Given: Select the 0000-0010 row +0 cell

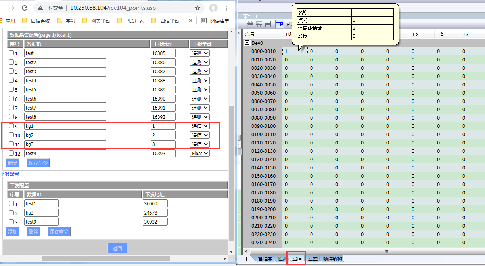Looking at the screenshot, I should [295, 51].
